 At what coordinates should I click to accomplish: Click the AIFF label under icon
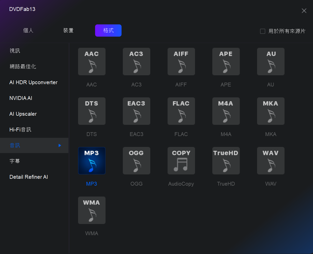[181, 85]
